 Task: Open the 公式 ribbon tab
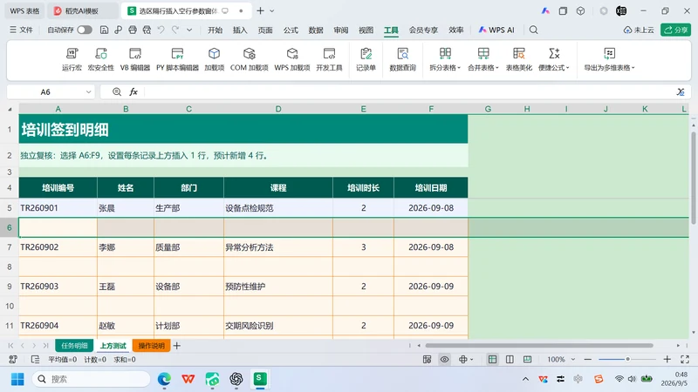[x=291, y=30]
